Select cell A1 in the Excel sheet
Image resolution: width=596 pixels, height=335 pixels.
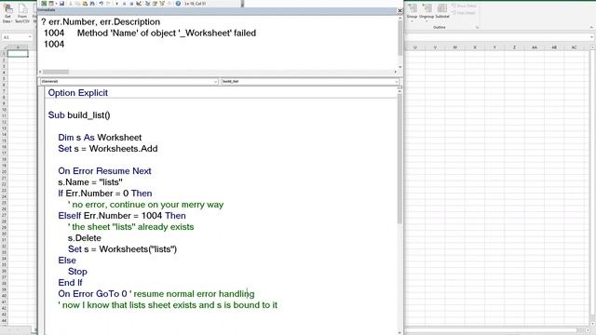(x=18, y=54)
